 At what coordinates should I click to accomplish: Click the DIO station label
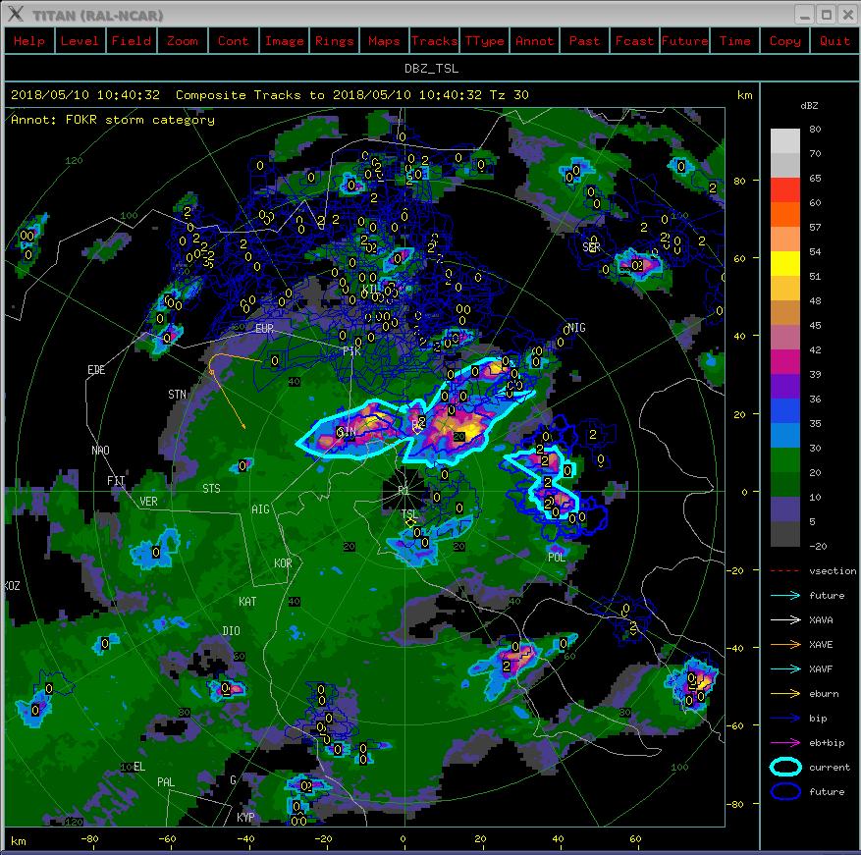231,631
